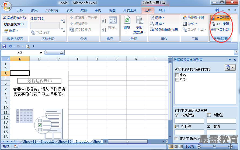Select row 10 header
The height and width of the screenshot is (150, 240).
point(6,108)
